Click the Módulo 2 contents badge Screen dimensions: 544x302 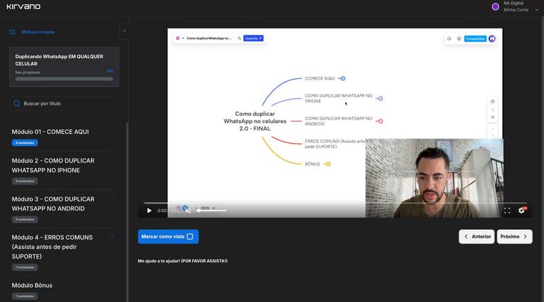(24, 181)
